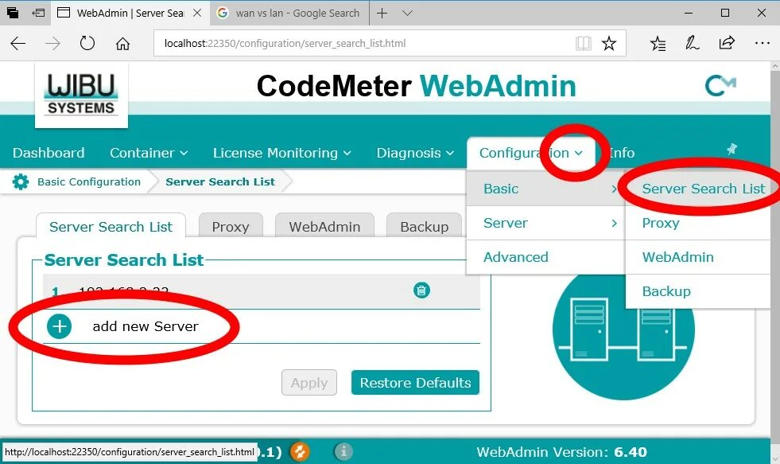780x464 pixels.
Task: Click the WIBU Systems logo
Action: point(81,95)
